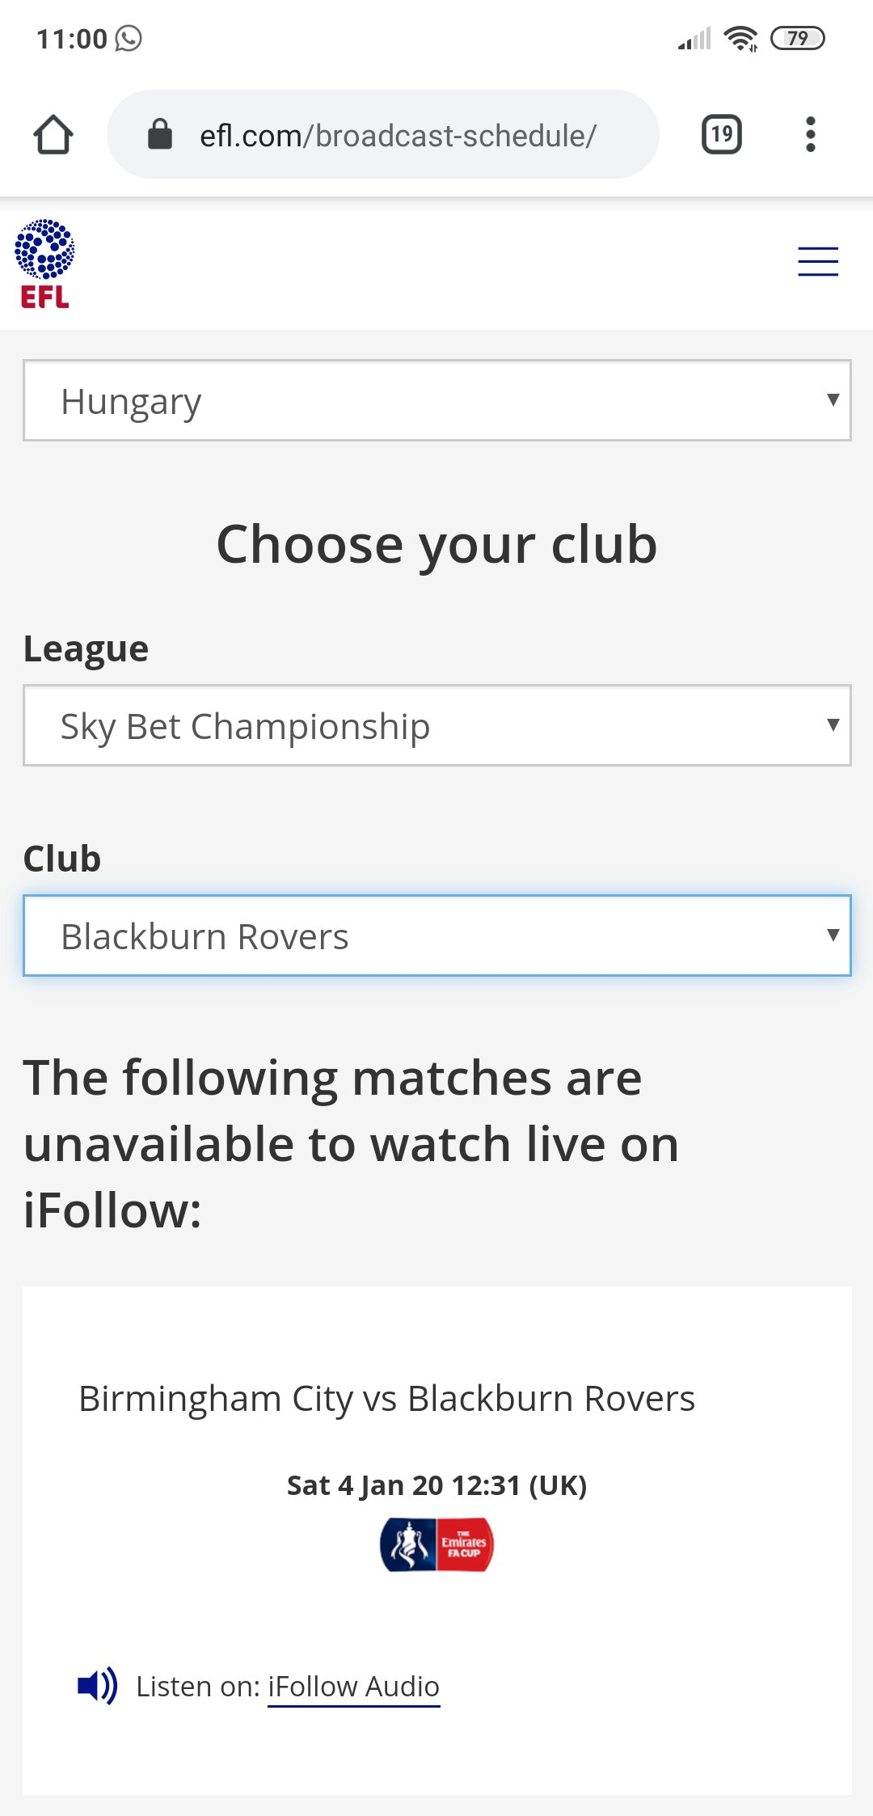873x1816 pixels.
Task: Open the browser three-dot menu
Action: pos(811,134)
